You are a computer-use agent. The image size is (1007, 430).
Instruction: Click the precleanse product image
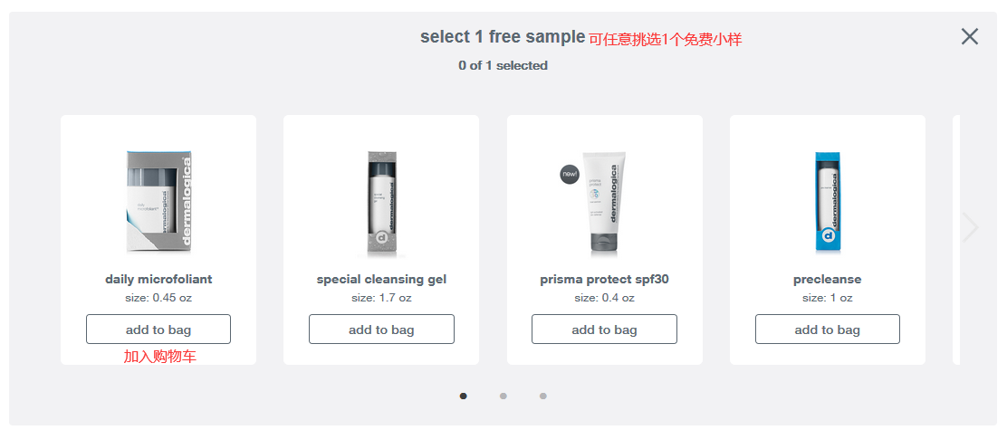[x=827, y=202]
